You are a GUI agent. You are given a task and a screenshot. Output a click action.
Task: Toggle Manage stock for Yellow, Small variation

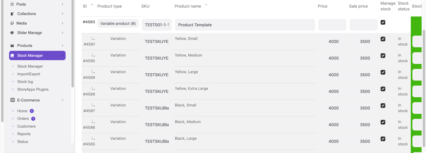[x=383, y=39]
